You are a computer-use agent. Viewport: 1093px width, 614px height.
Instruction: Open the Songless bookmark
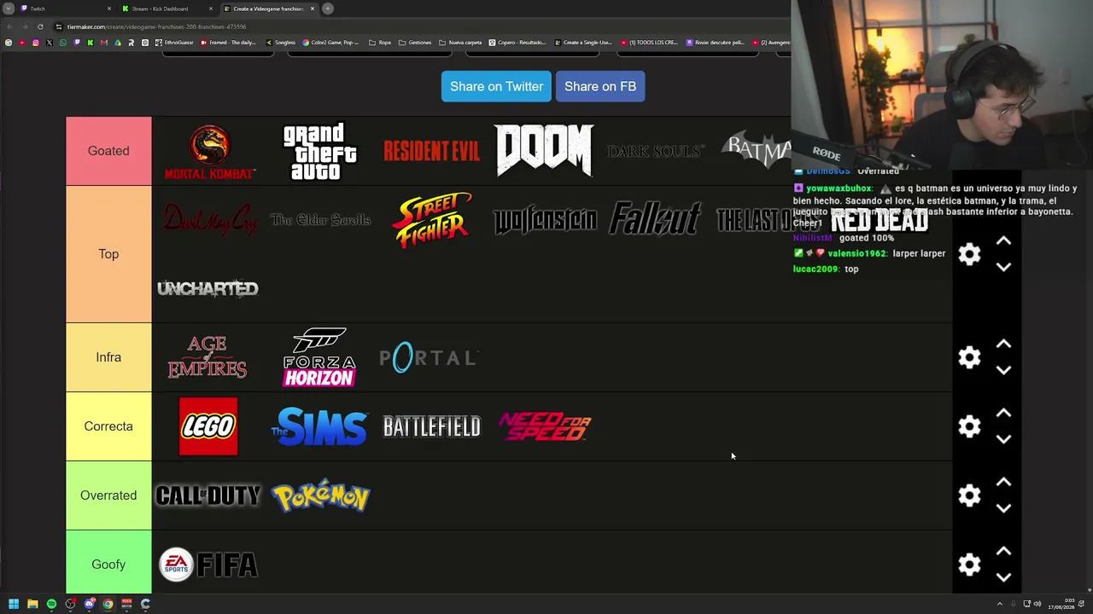281,43
